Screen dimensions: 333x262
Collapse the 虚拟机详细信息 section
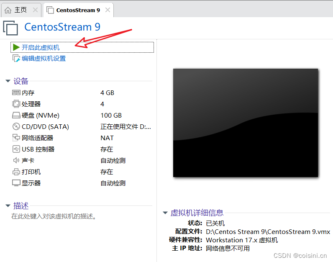pos(165,213)
